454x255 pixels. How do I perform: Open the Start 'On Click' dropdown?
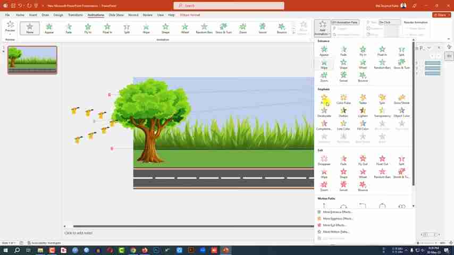(x=388, y=22)
